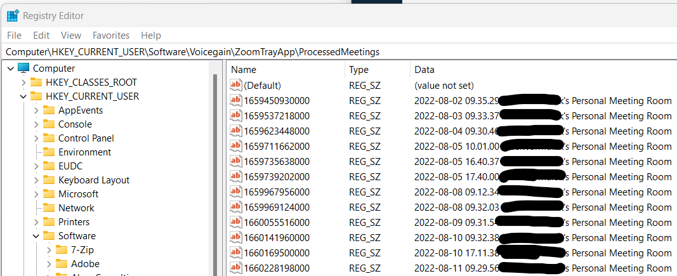The image size is (677, 276).
Task: Click string icon for value 1659969124000
Action: [x=236, y=207]
